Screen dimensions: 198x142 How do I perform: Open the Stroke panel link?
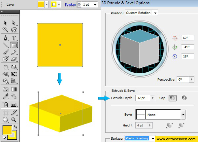point(70,5)
